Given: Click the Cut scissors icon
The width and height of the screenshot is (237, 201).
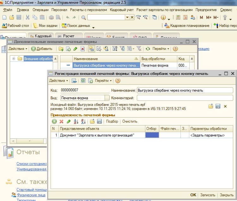Looking at the screenshot, I should click(27, 17).
